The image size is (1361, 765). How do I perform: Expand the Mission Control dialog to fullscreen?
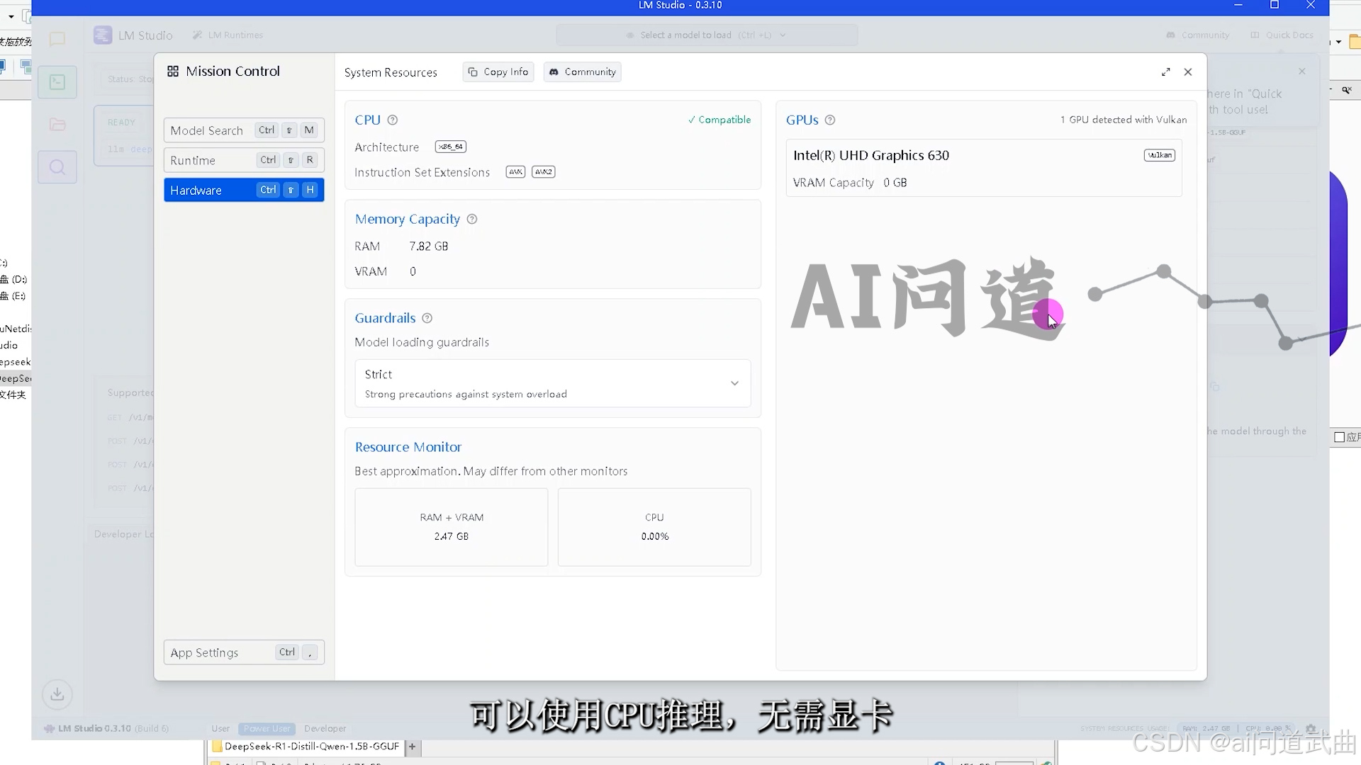[x=1166, y=72]
